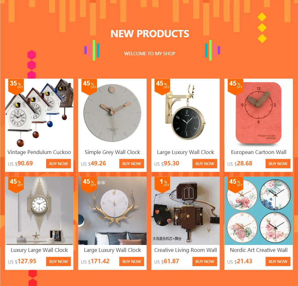View the gold antler wall clock photo

tap(112, 211)
